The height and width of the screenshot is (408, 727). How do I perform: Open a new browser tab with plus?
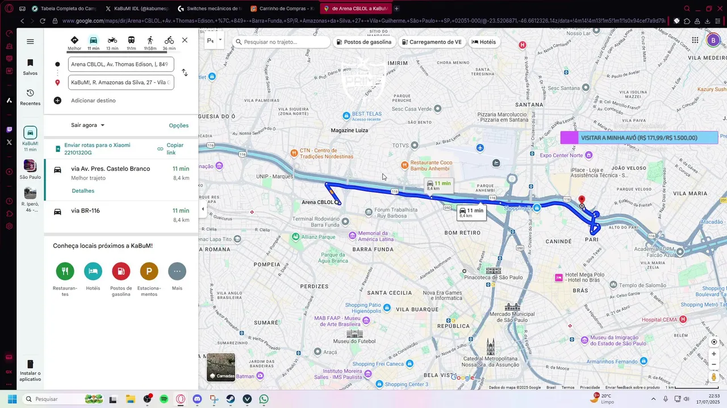[396, 8]
